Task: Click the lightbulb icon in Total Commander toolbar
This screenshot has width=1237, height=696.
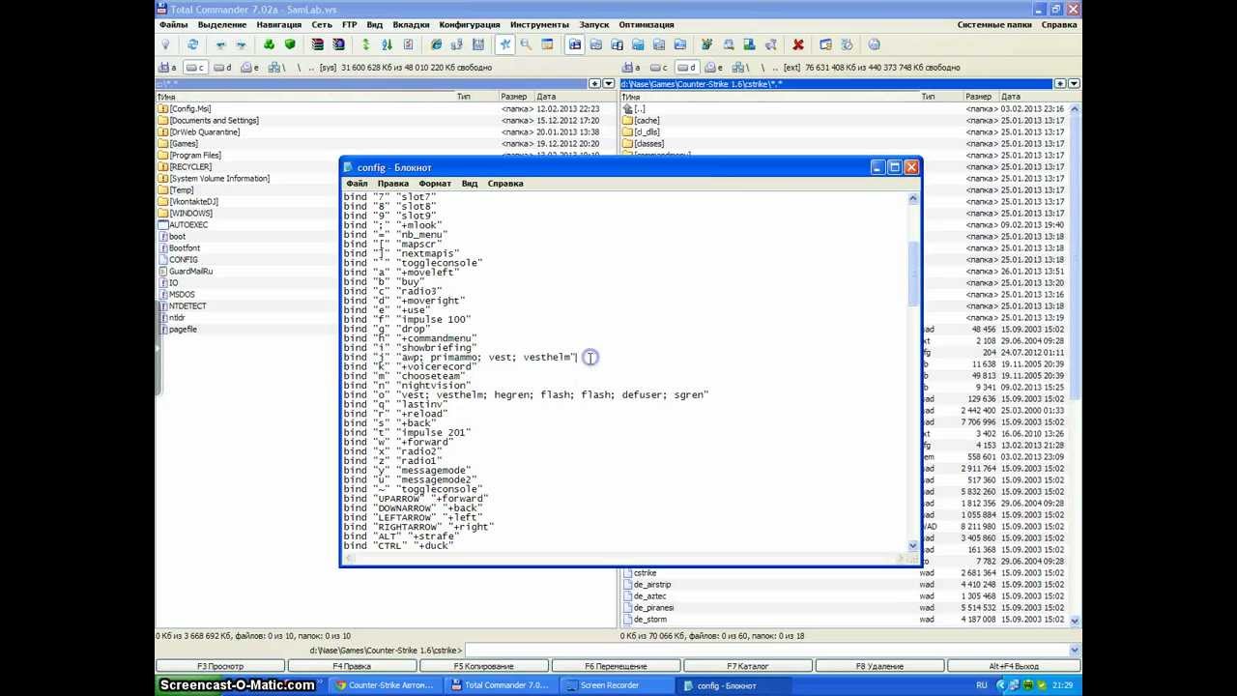Action: pos(165,44)
